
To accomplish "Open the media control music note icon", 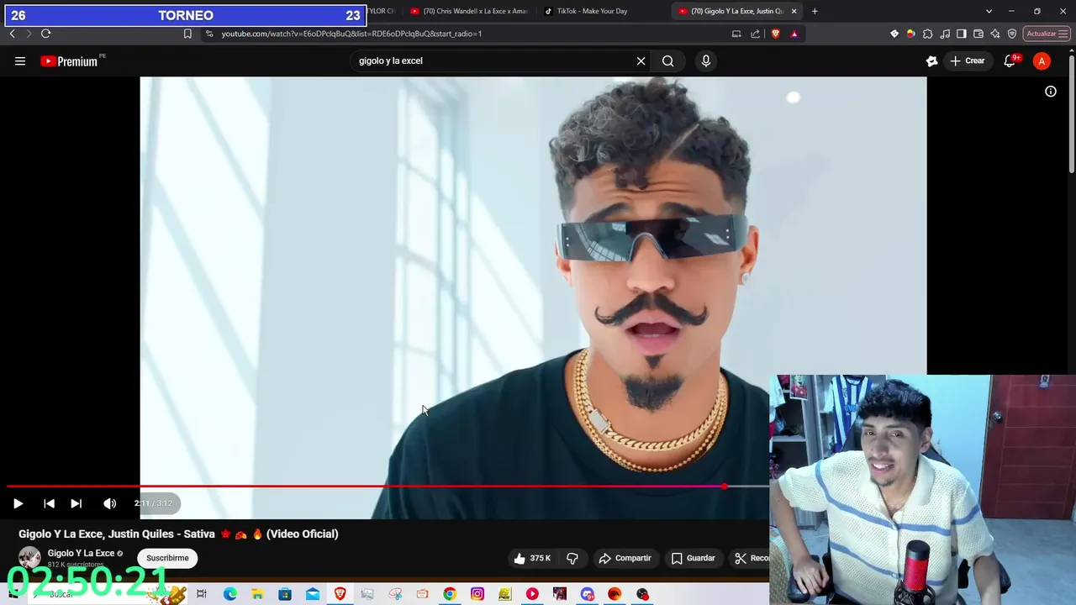I will 945,34.
